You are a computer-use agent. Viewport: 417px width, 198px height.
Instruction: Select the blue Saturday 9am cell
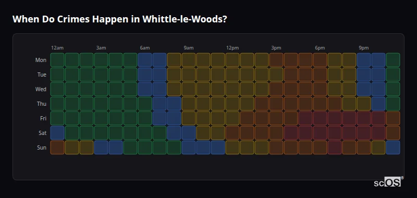pyautogui.click(x=189, y=133)
